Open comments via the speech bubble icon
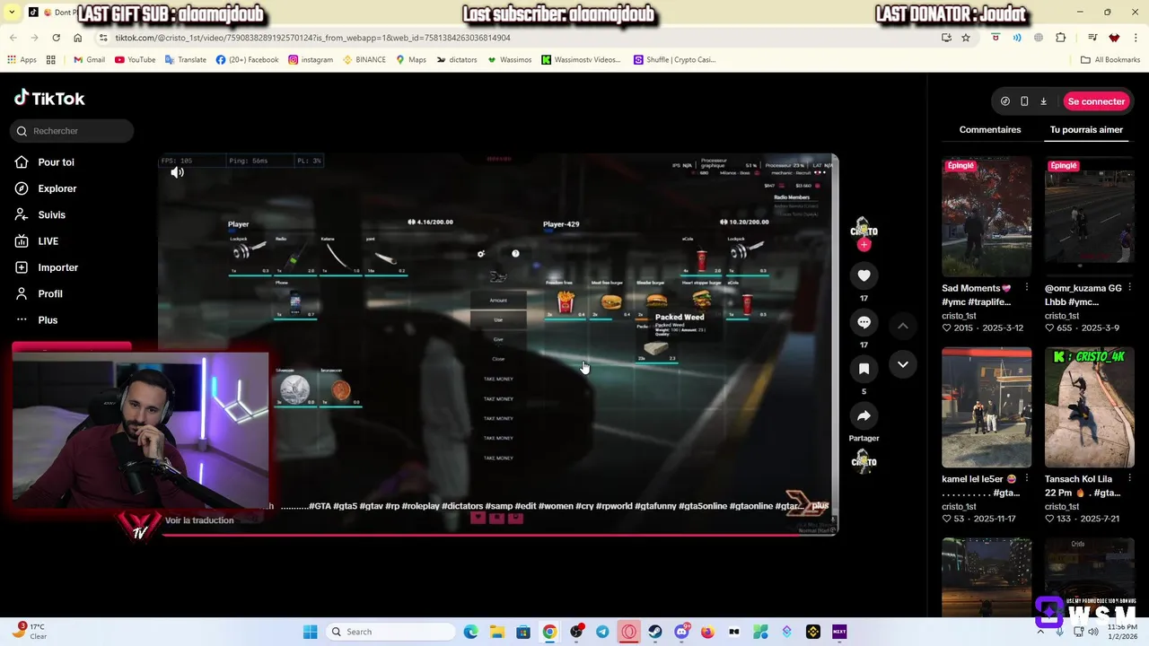This screenshot has width=1149, height=646. [x=864, y=322]
